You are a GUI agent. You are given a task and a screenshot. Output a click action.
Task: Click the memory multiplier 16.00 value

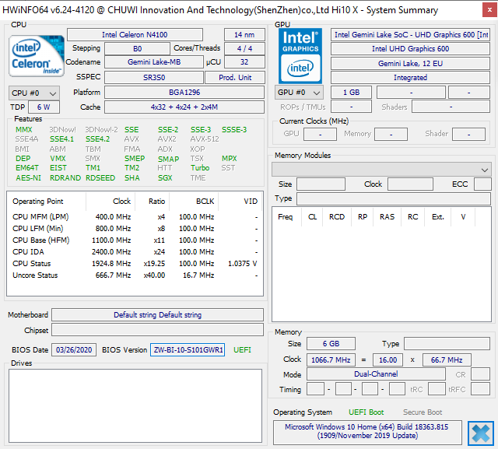388,360
